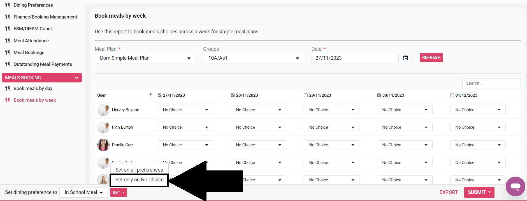This screenshot has height=201, width=527.
Task: Click Harvey Beynon's profile avatar
Action: coord(103,110)
